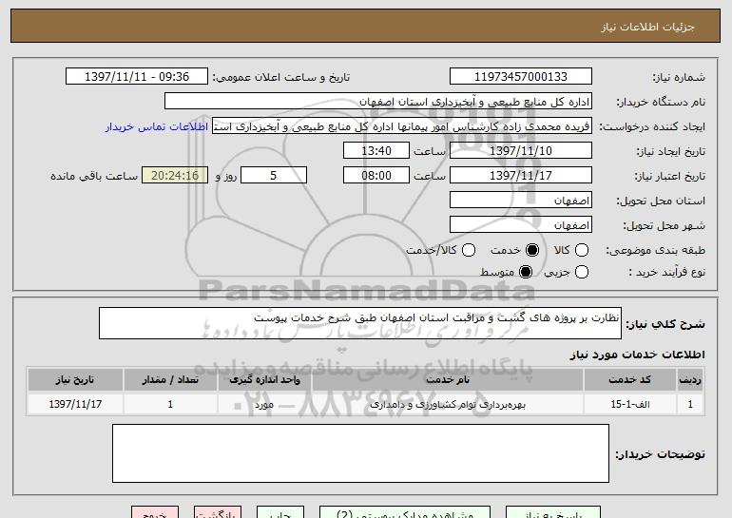Click the طبقه بندی موضوعی label
Image resolution: width=732 pixels, height=518 pixels.
click(x=655, y=251)
